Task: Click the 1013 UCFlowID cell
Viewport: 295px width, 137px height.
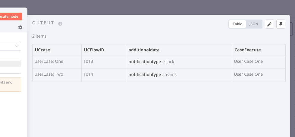Action: tap(88, 62)
